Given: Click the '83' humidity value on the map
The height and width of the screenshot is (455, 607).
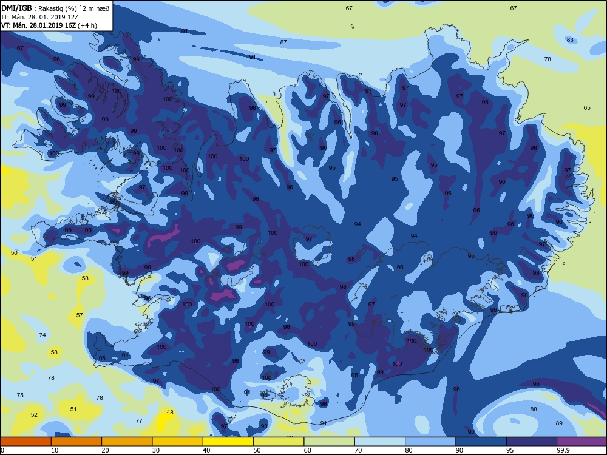Looking at the screenshot, I should 570,39.
